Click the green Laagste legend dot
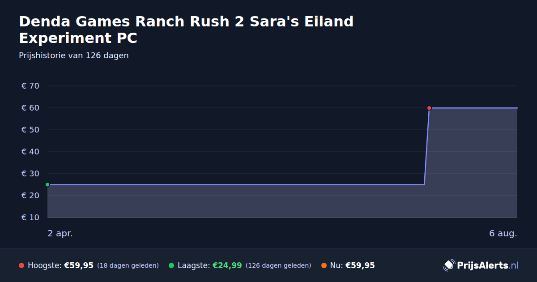This screenshot has width=537, height=282. (x=171, y=265)
